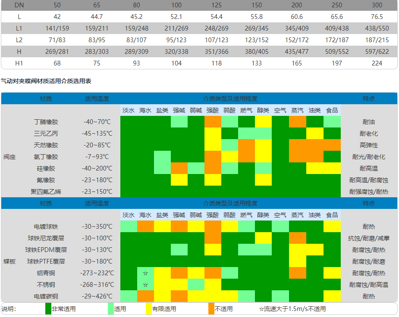The height and width of the screenshot is (317, 399).
Task: Click the star in the 铝青铜 seawater cell
Action: 145,273
